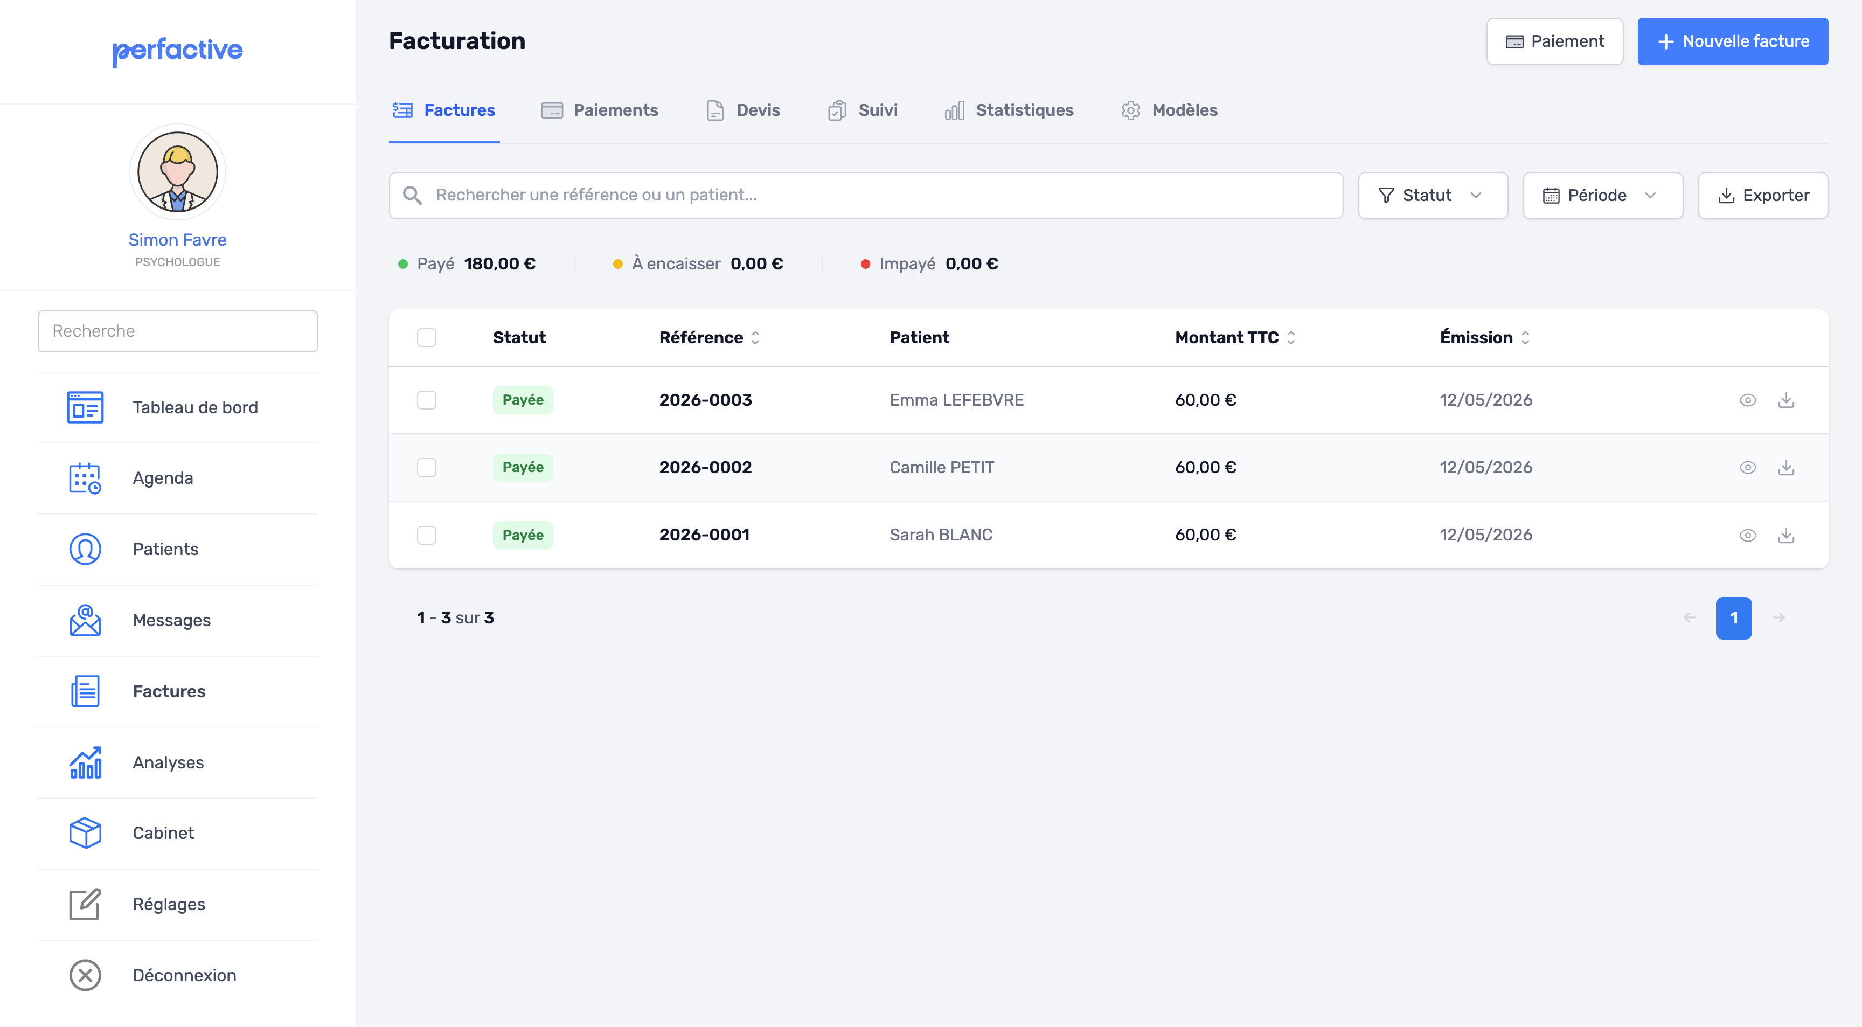Click the Période calendar icon
Viewport: 1862px width, 1027px height.
pyautogui.click(x=1551, y=195)
